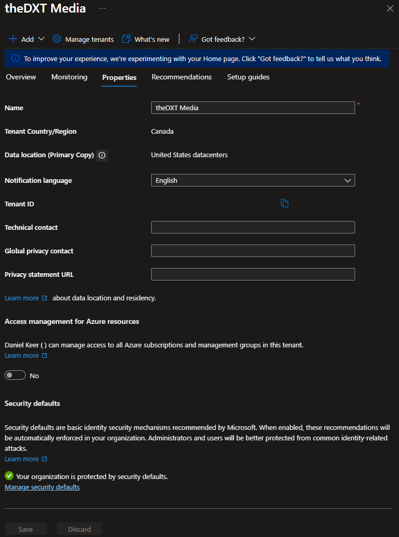This screenshot has width=399, height=537.
Task: Click the Save button
Action: (x=26, y=529)
